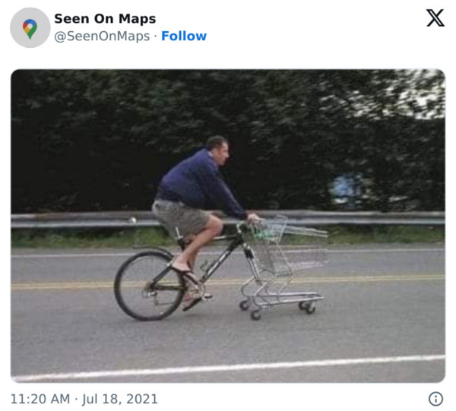Image resolution: width=456 pixels, height=411 pixels.
Task: Follow the Seen On Maps account
Action: (x=184, y=36)
